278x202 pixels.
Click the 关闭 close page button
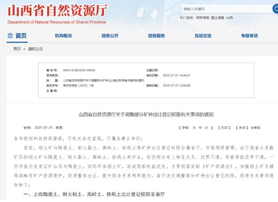[x=242, y=128]
